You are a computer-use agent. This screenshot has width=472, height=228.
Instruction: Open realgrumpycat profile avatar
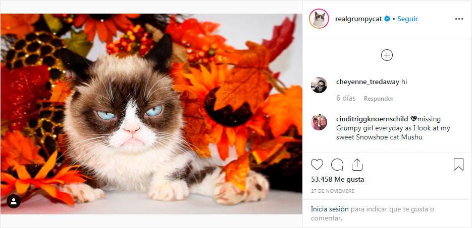319,19
